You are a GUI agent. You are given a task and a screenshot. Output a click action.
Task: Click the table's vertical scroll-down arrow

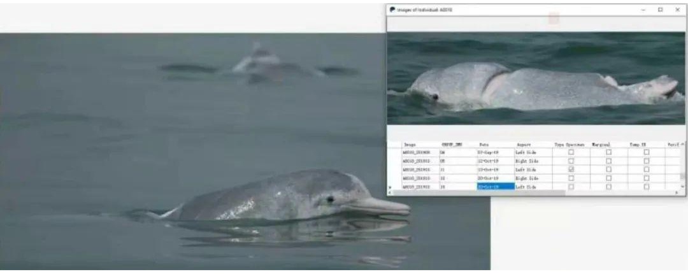683,186
